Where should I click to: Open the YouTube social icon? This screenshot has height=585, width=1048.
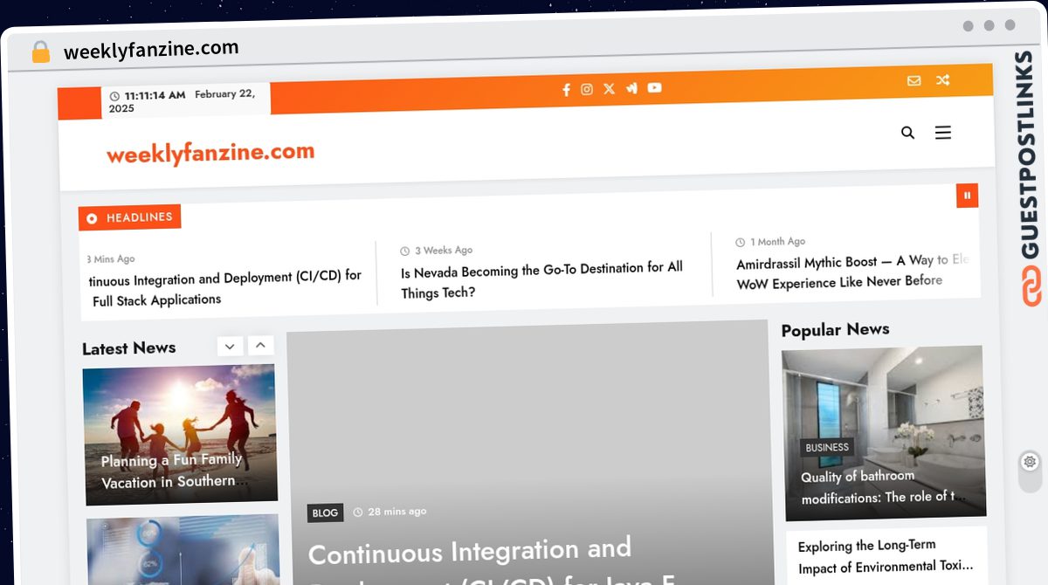click(654, 87)
